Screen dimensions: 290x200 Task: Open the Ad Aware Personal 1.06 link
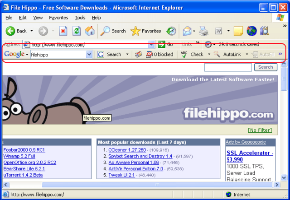coord(134,163)
